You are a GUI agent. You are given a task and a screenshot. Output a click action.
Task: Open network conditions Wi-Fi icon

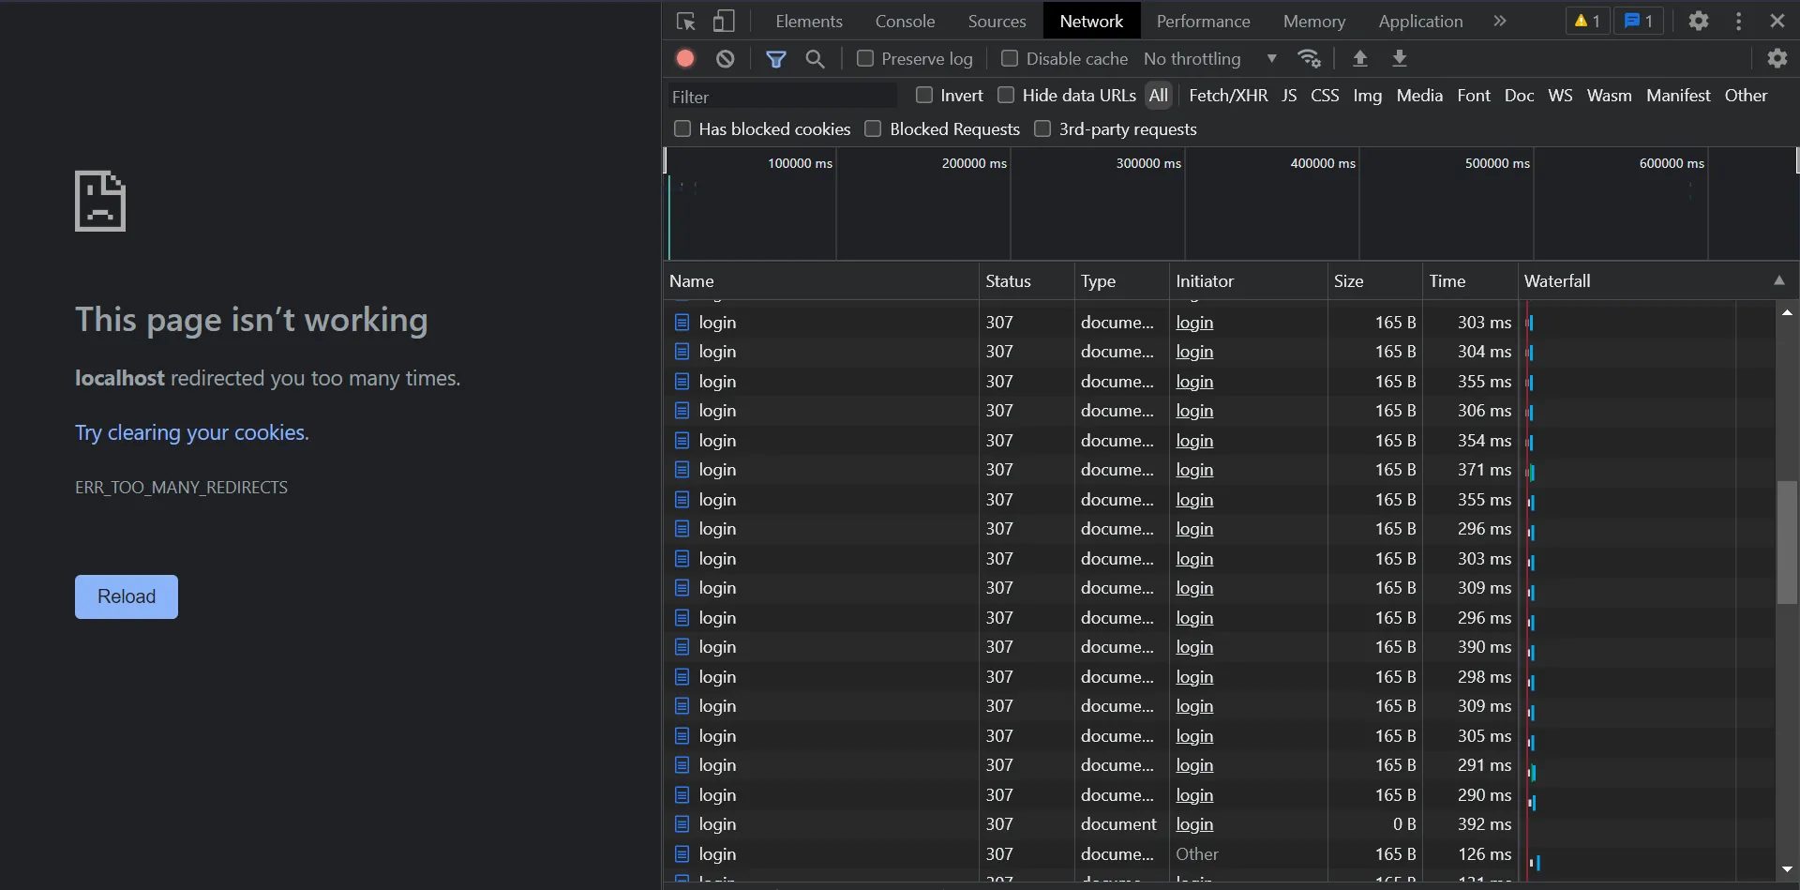click(1309, 58)
